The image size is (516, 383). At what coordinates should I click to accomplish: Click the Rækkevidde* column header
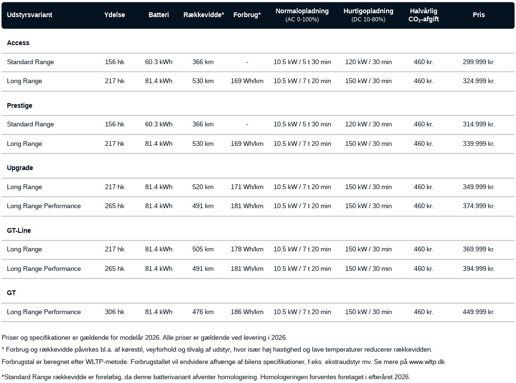(203, 15)
